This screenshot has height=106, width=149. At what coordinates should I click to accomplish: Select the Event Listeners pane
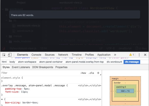[21, 67]
